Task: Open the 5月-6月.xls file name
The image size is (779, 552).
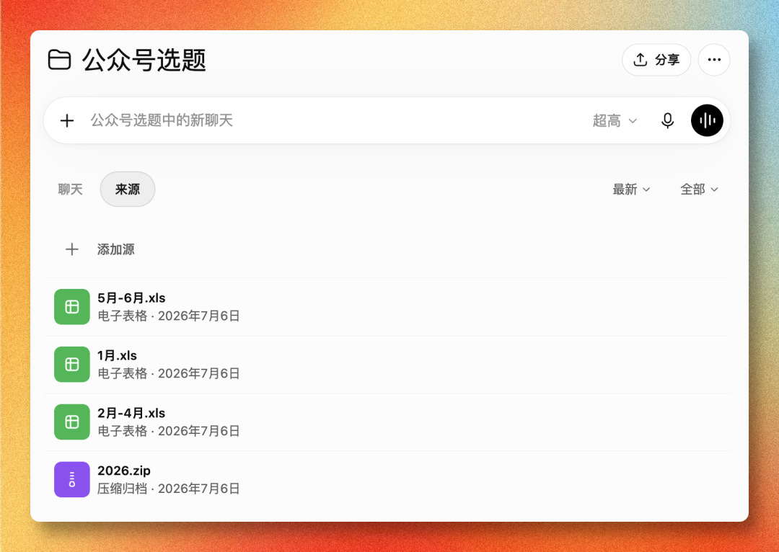Action: coord(131,298)
